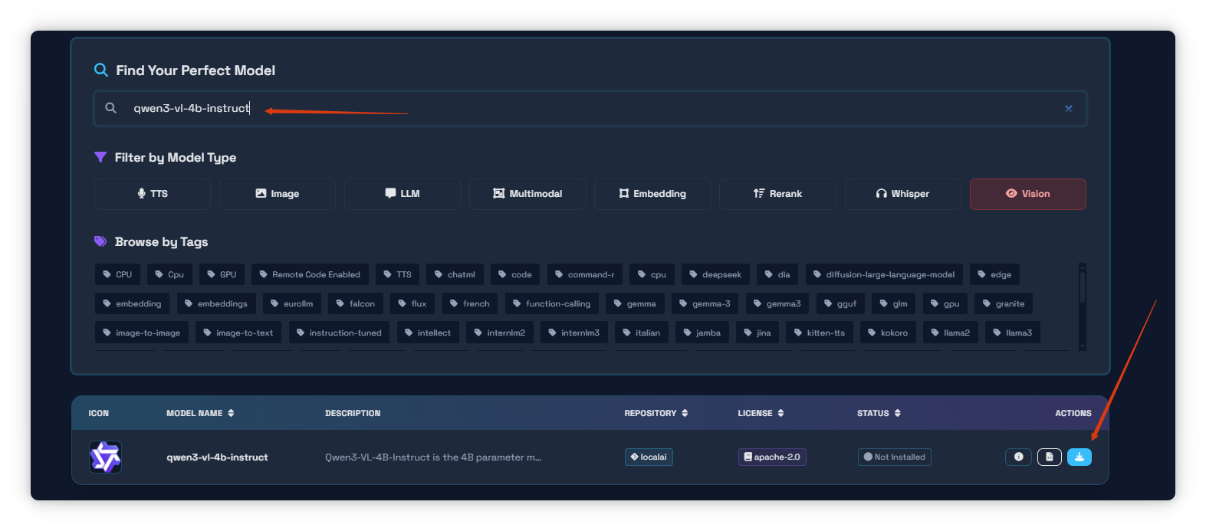The height and width of the screenshot is (531, 1206).
Task: Select the Rerank model type filter
Action: (x=777, y=194)
